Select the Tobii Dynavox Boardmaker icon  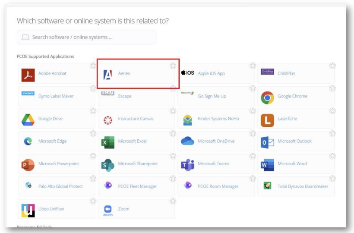click(267, 186)
